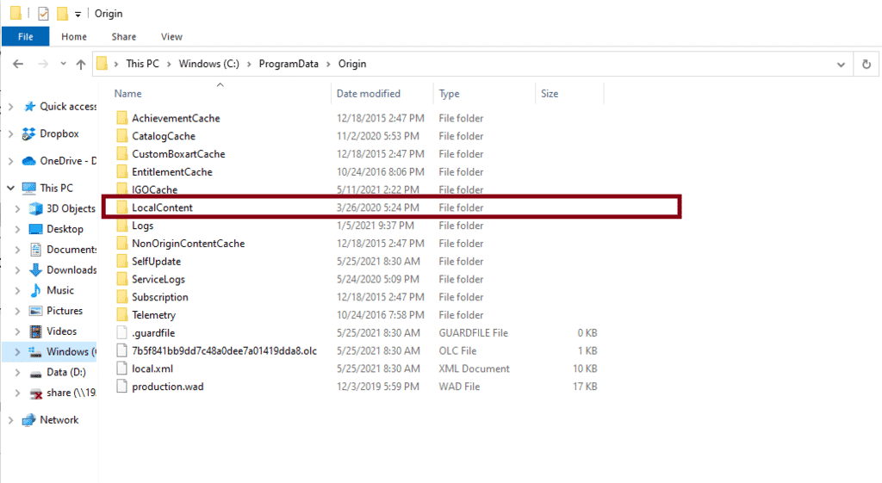The height and width of the screenshot is (483, 882).
Task: Sort by the Type column header
Action: pyautogui.click(x=449, y=94)
